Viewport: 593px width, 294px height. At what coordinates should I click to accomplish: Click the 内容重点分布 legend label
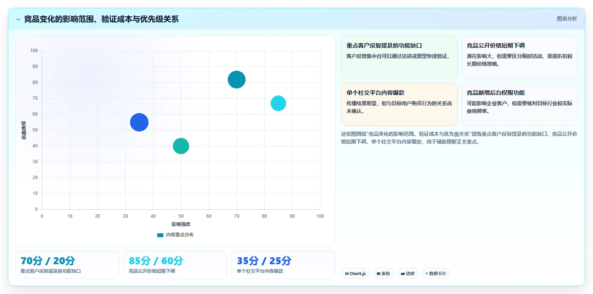[x=180, y=235]
